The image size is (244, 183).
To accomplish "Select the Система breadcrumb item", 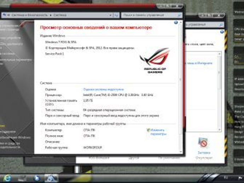I will (x=60, y=15).
